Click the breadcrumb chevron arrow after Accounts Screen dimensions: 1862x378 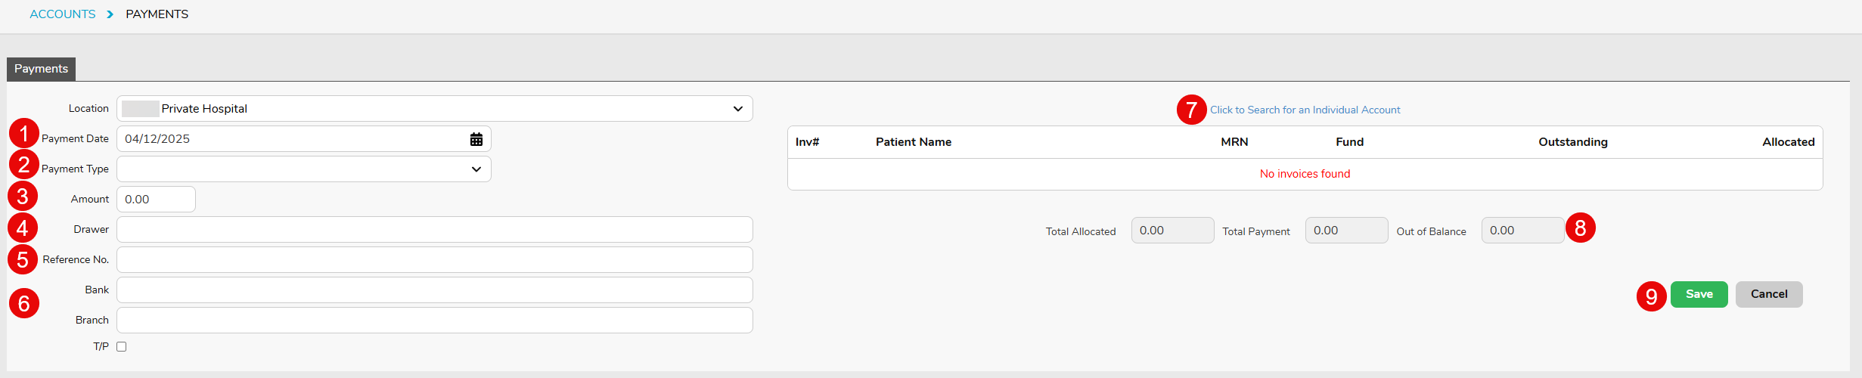[110, 14]
